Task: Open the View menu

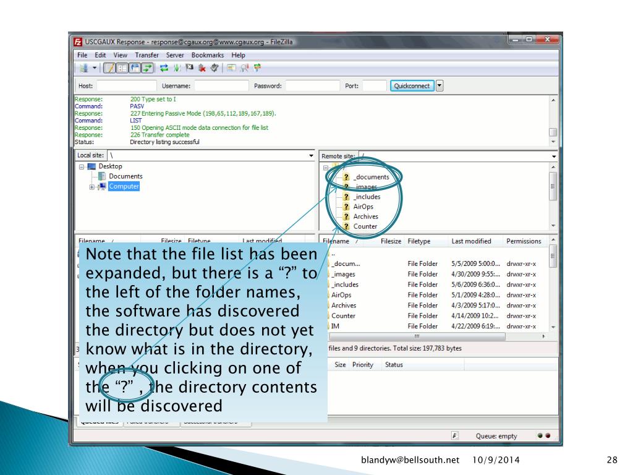Action: (120, 55)
